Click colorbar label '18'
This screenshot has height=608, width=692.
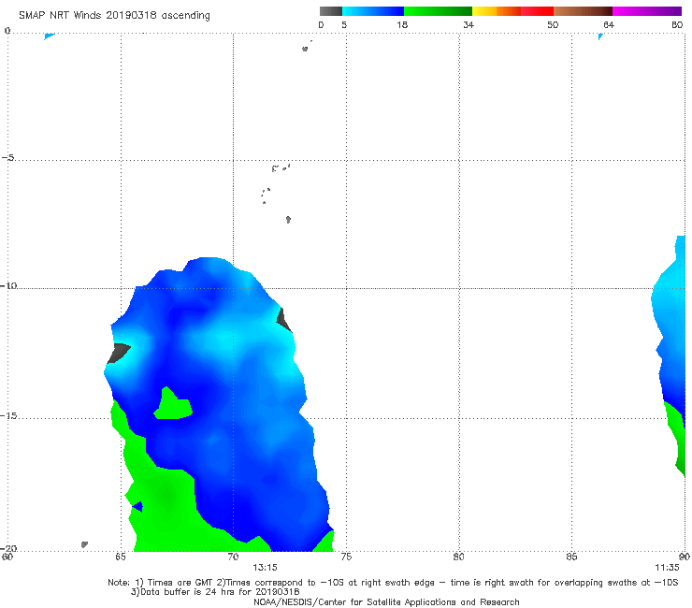tap(402, 25)
